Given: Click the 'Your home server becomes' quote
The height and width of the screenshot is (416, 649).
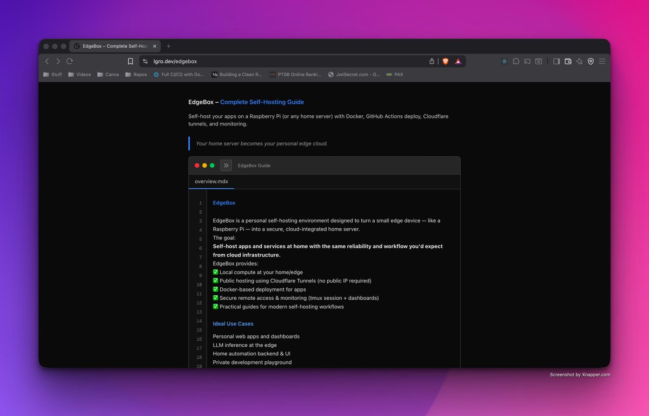Looking at the screenshot, I should tap(262, 144).
